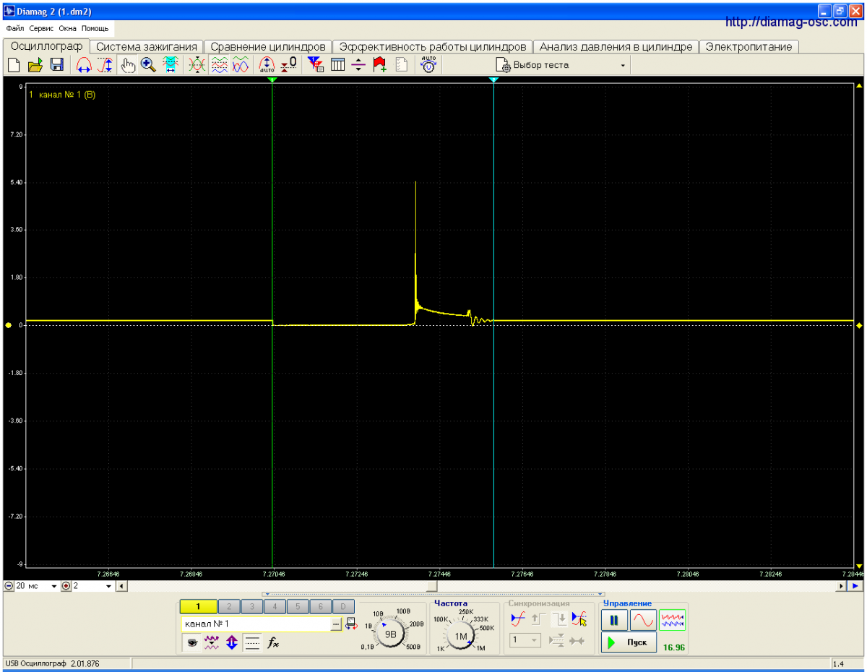
Task: Expand the 20 мс timebase dropdown
Action: pos(53,586)
